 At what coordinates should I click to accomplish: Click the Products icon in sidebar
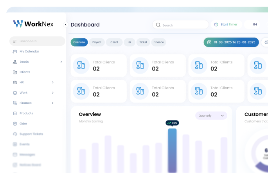(15, 114)
